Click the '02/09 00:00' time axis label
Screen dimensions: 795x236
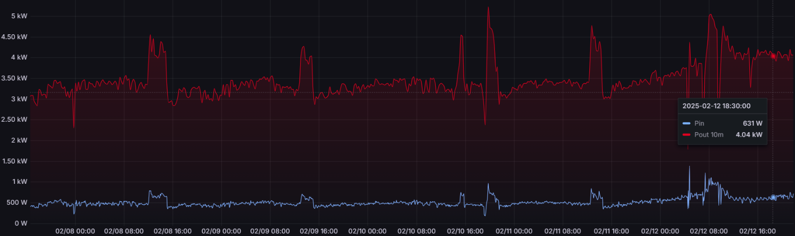coord(221,231)
